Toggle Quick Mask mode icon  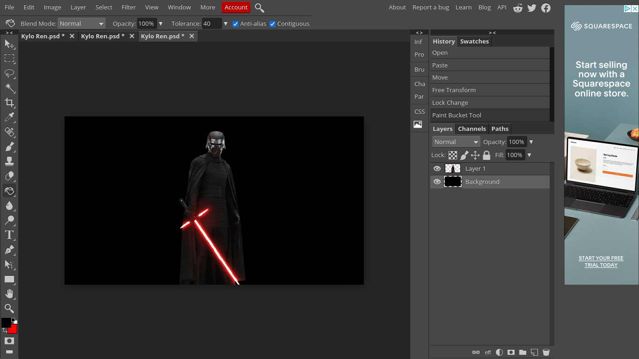(x=9, y=341)
